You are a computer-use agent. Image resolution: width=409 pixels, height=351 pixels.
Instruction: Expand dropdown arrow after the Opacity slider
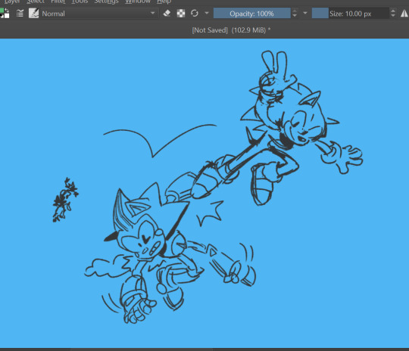tap(305, 13)
